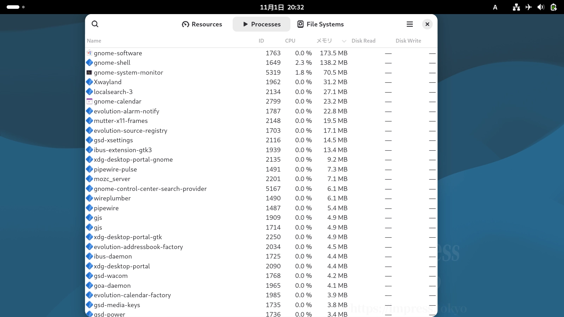564x317 pixels.
Task: Click the 173.5 MB memory value
Action: tap(333, 53)
